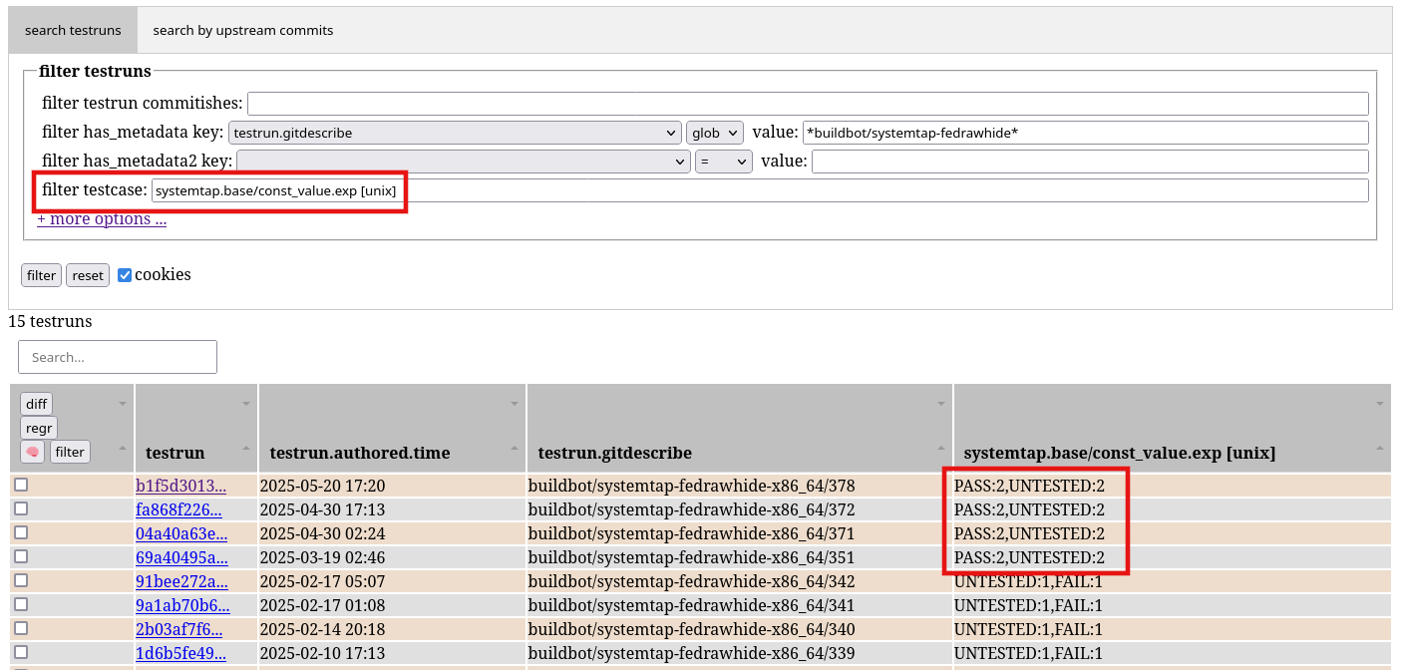The width and height of the screenshot is (1401, 670).
Task: Sort testrun.authored.time column descending with down arrow
Action: click(516, 405)
